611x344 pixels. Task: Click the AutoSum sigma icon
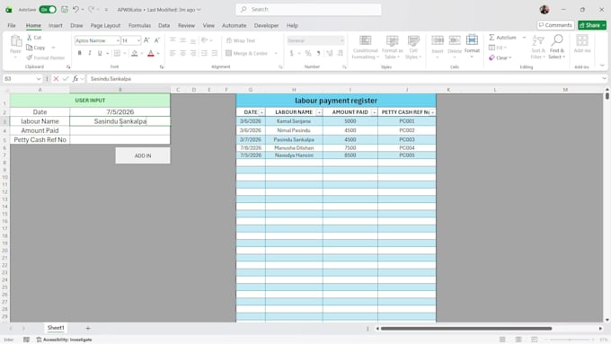click(491, 38)
